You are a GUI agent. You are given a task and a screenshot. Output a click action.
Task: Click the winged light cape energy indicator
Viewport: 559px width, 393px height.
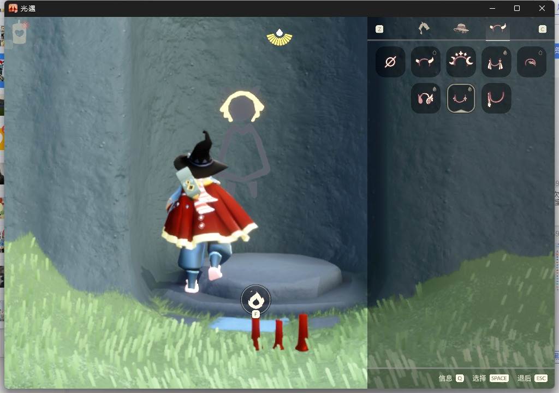[x=279, y=38]
